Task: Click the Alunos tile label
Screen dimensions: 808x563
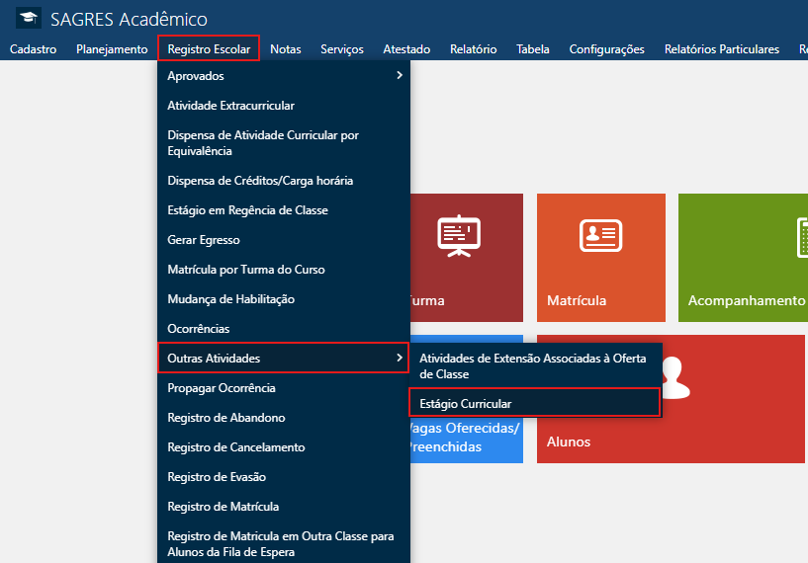Action: 569,442
